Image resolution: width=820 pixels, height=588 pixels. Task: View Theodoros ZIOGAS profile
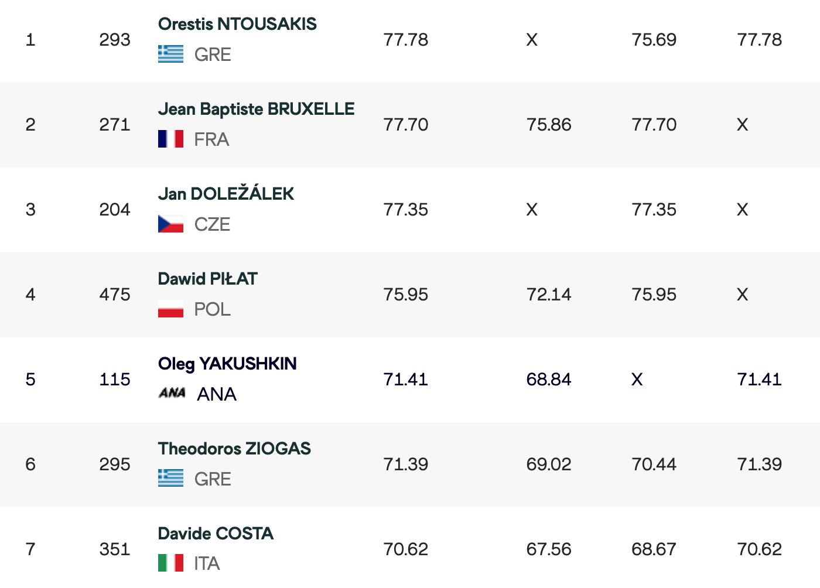pos(234,449)
